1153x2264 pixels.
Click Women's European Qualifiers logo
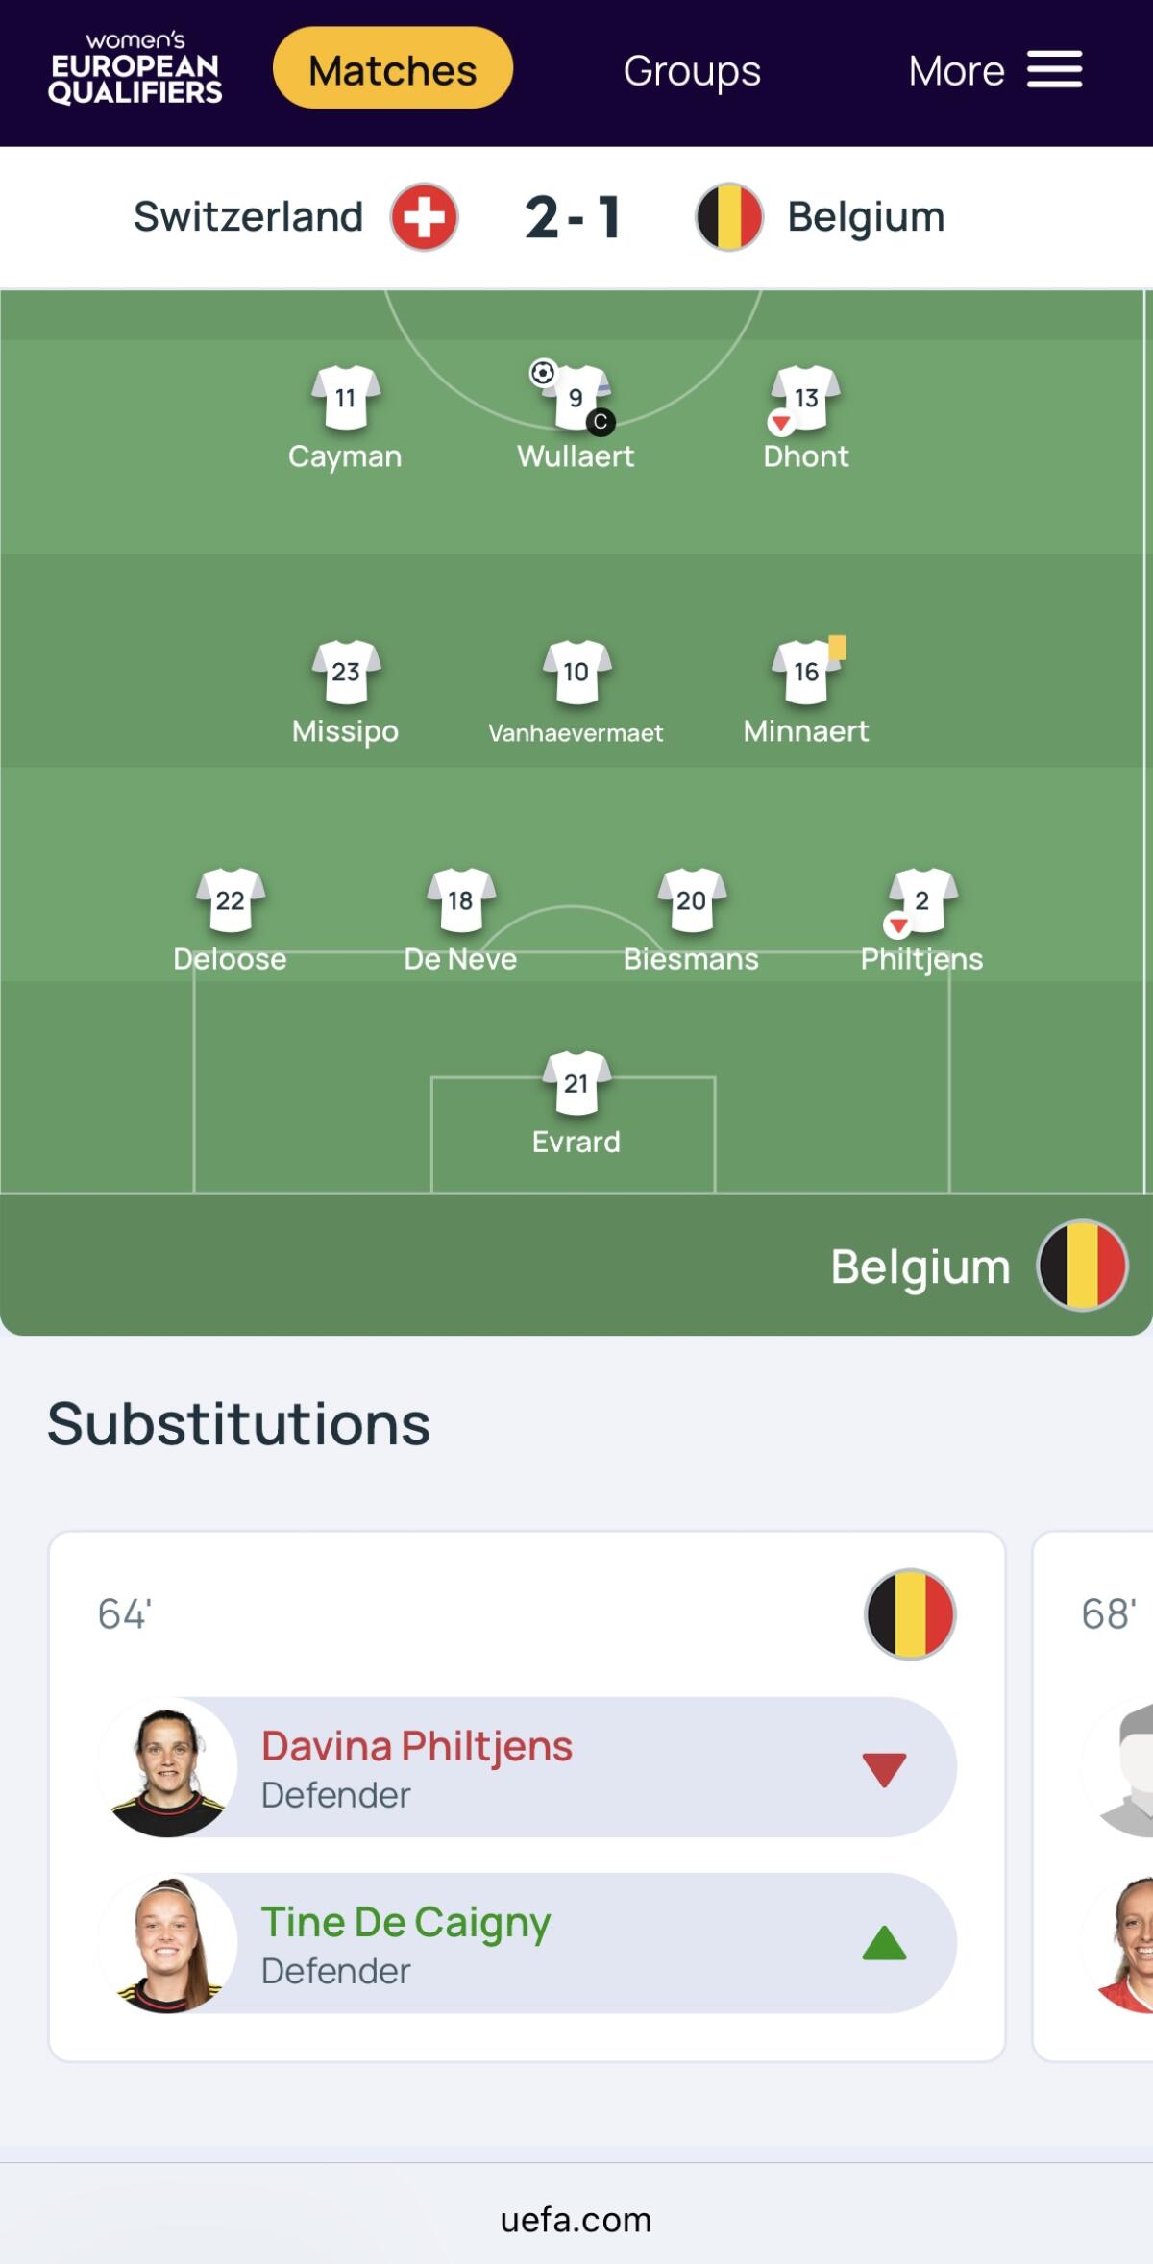pos(135,69)
